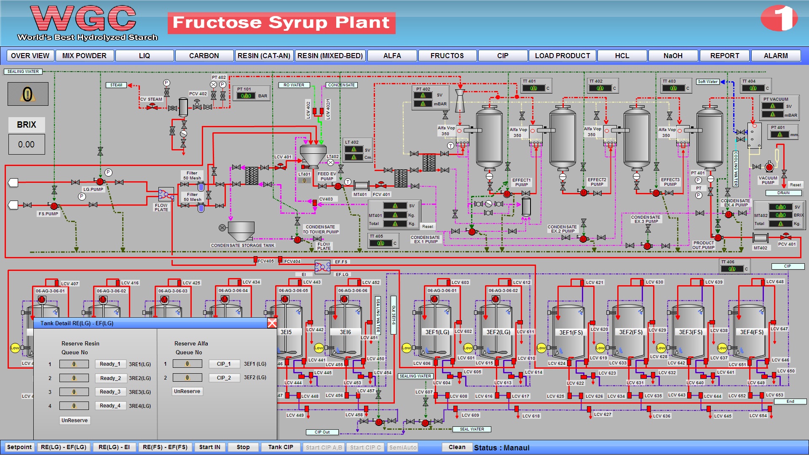Click the EFFECT1 PUMP icon

pos(507,194)
